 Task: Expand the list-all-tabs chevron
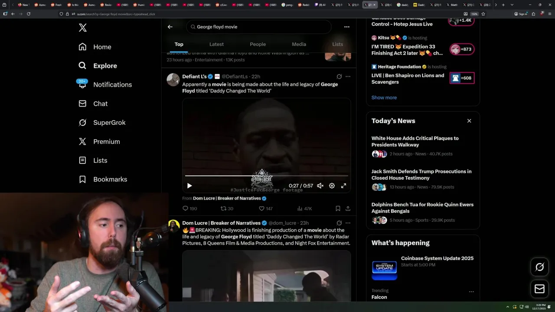coord(512,5)
